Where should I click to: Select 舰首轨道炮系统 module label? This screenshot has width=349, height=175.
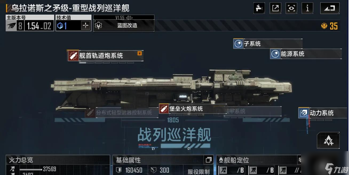click(x=105, y=56)
